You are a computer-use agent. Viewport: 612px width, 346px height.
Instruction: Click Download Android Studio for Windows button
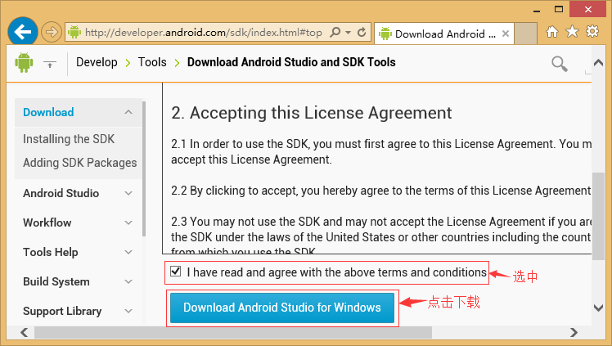tap(282, 308)
